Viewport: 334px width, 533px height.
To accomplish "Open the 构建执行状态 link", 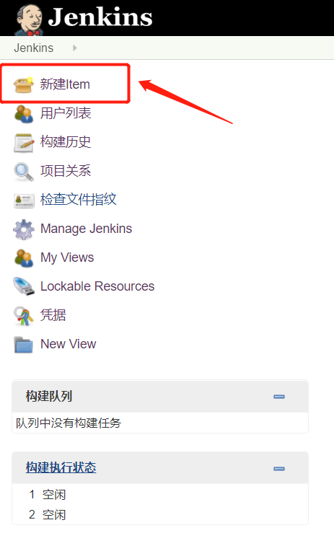I will click(61, 467).
